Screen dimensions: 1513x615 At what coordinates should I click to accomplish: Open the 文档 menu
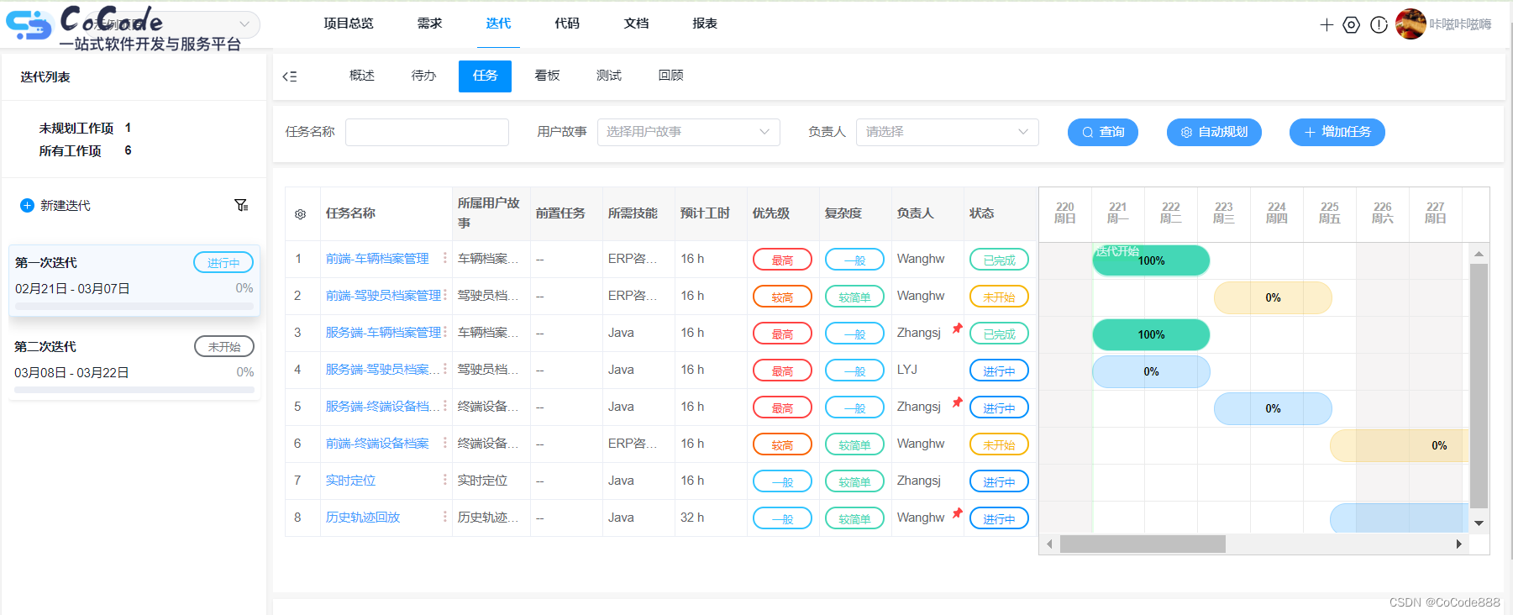[636, 24]
